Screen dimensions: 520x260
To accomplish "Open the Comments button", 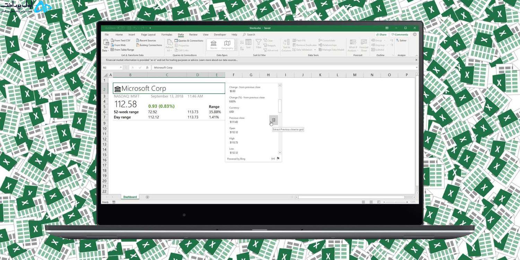I will pos(400,35).
